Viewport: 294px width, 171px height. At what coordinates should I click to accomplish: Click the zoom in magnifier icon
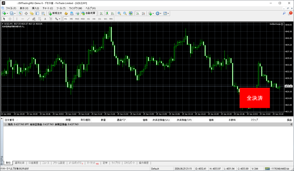[x=119, y=13]
